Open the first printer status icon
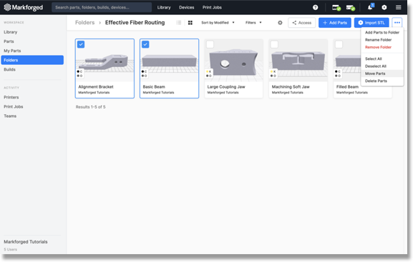The image size is (413, 262). 336,8
